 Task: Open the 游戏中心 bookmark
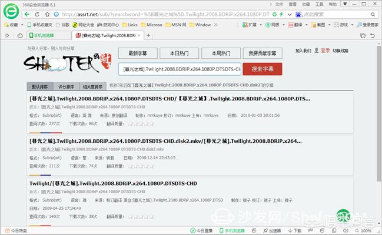coord(108,25)
